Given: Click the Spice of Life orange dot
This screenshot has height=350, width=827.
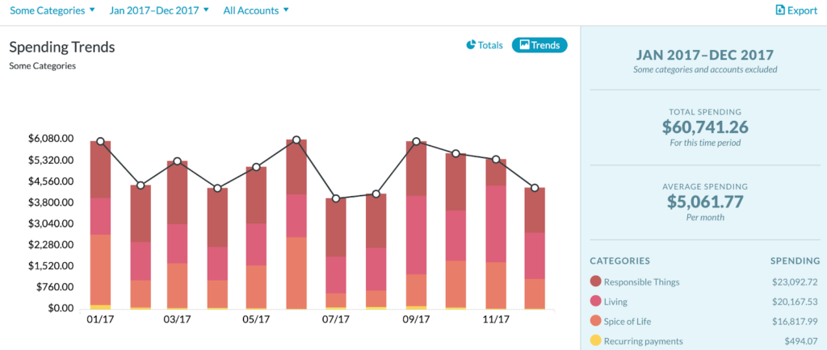Looking at the screenshot, I should coord(595,321).
